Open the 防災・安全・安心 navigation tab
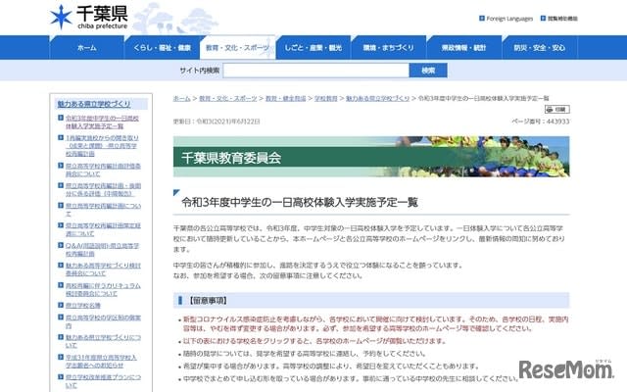The width and height of the screenshot is (627, 392). pos(540,48)
